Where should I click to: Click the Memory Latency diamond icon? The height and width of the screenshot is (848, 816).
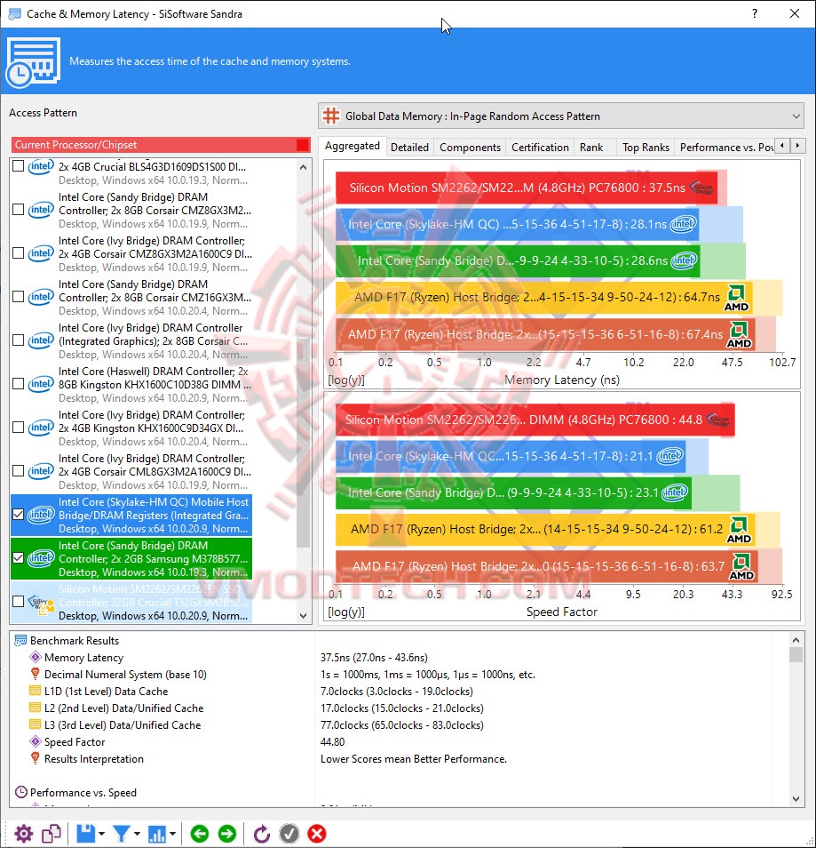[36, 657]
